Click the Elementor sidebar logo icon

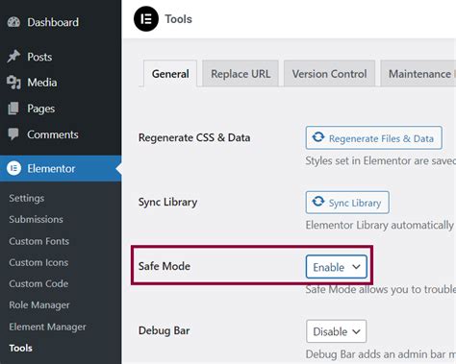tap(13, 168)
